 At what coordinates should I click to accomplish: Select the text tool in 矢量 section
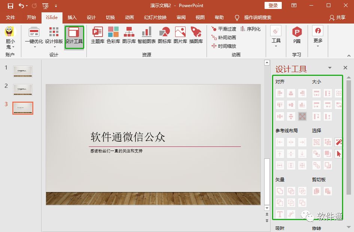tap(280, 214)
